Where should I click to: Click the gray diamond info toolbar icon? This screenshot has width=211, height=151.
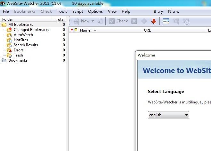tap(144, 21)
